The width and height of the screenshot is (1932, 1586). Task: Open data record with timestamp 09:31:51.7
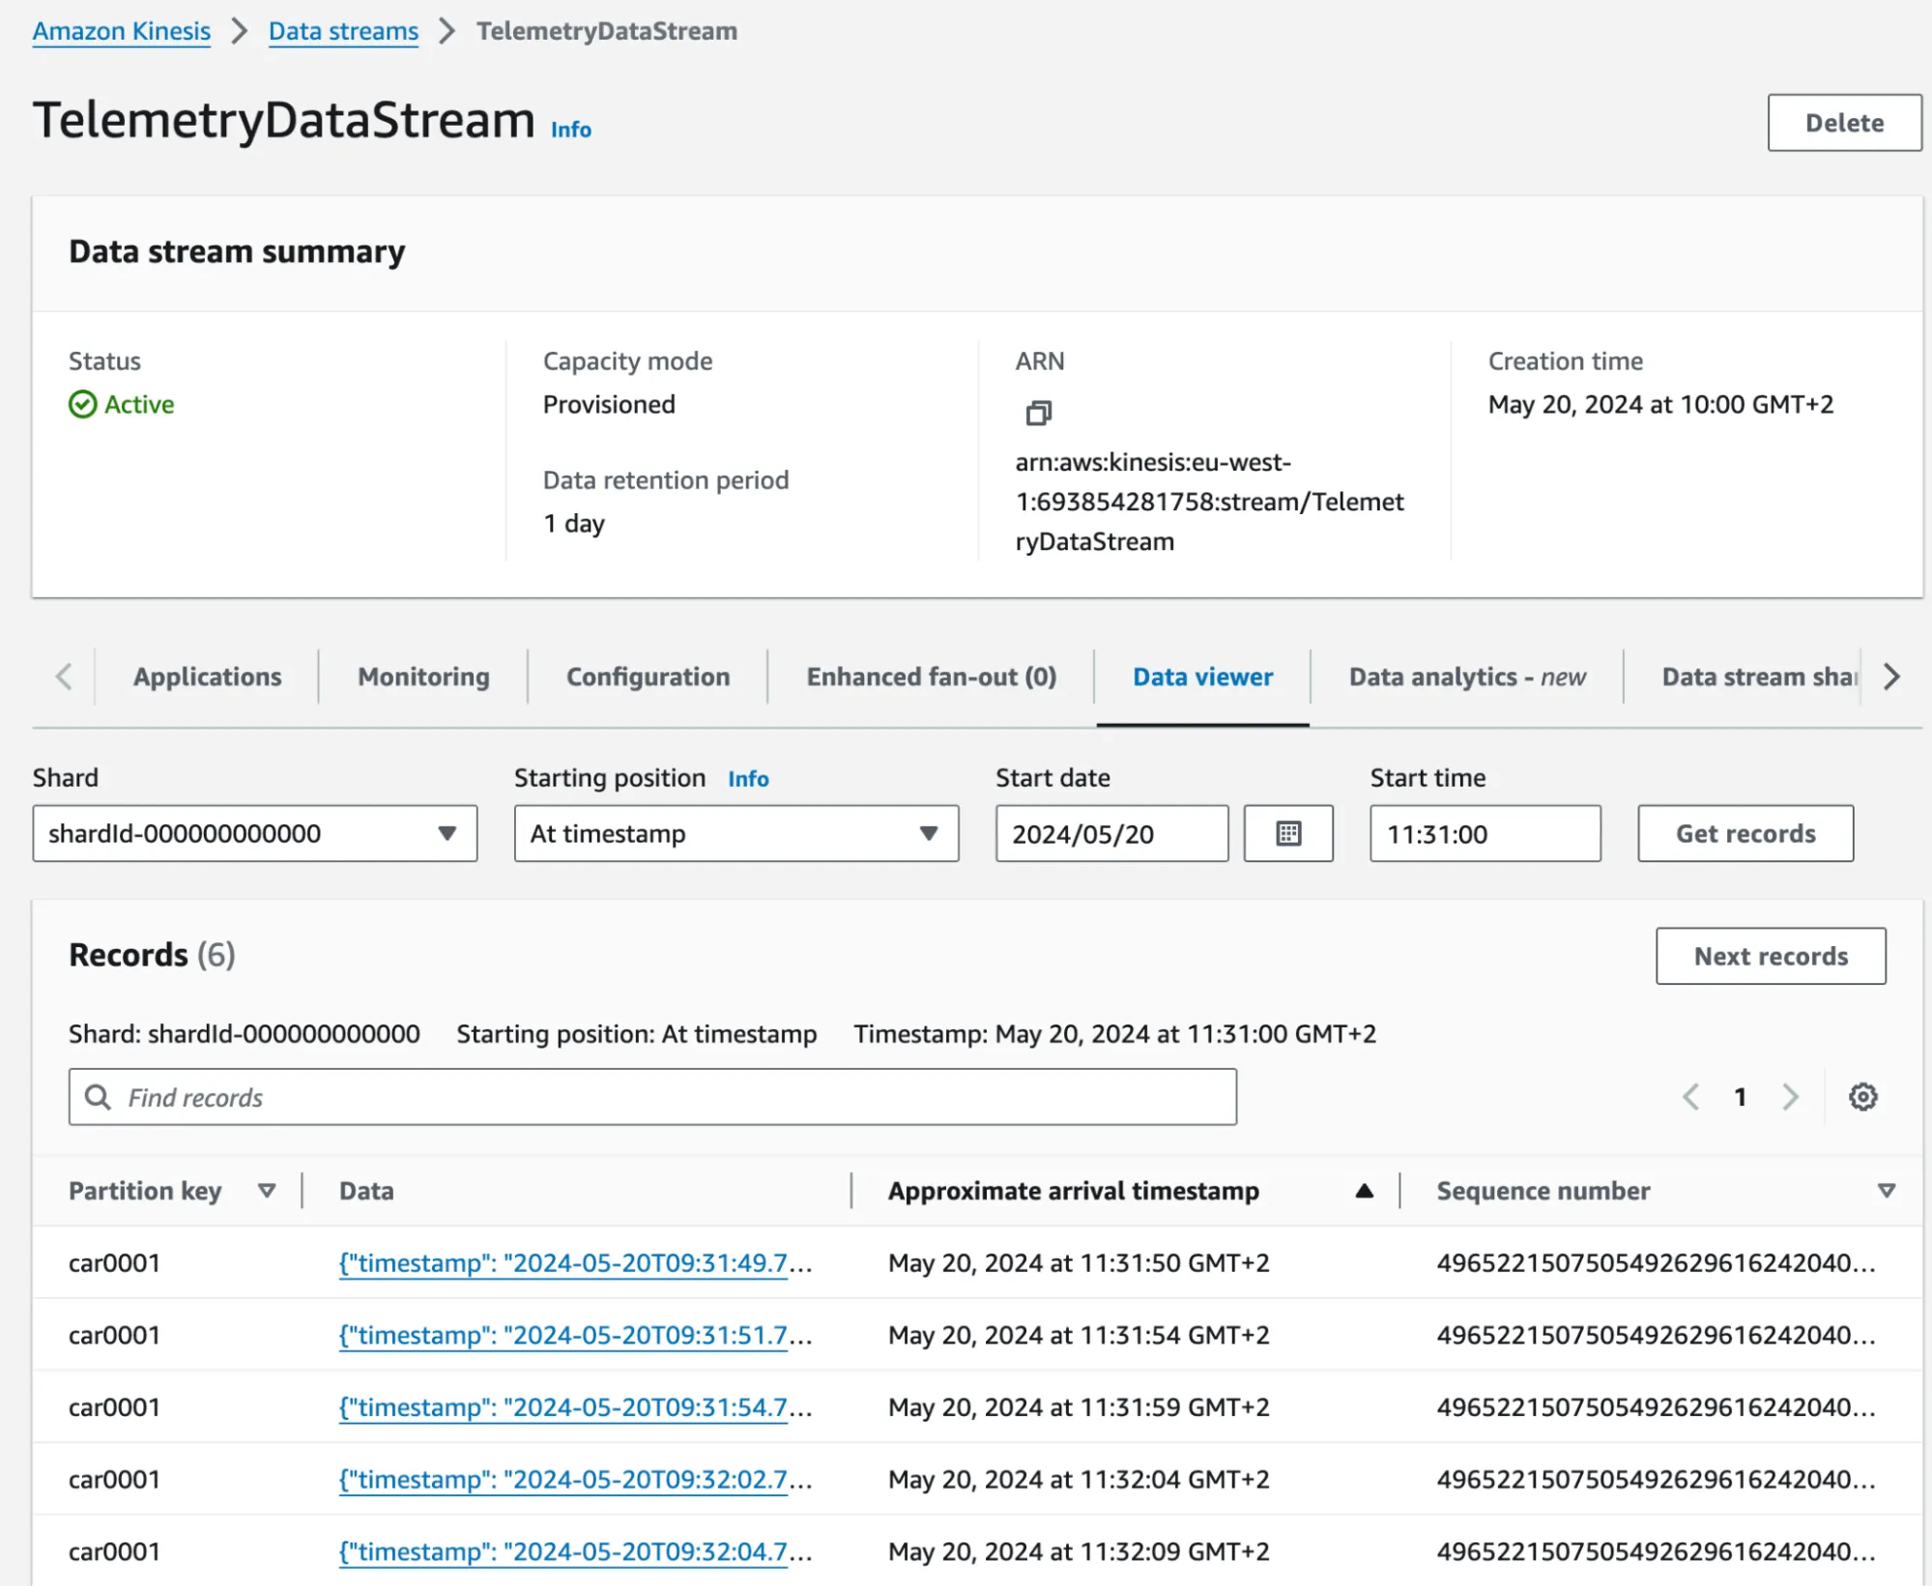coord(575,1335)
